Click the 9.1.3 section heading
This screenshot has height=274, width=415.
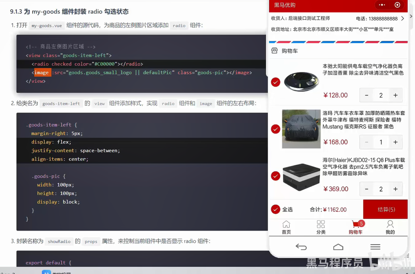point(69,12)
